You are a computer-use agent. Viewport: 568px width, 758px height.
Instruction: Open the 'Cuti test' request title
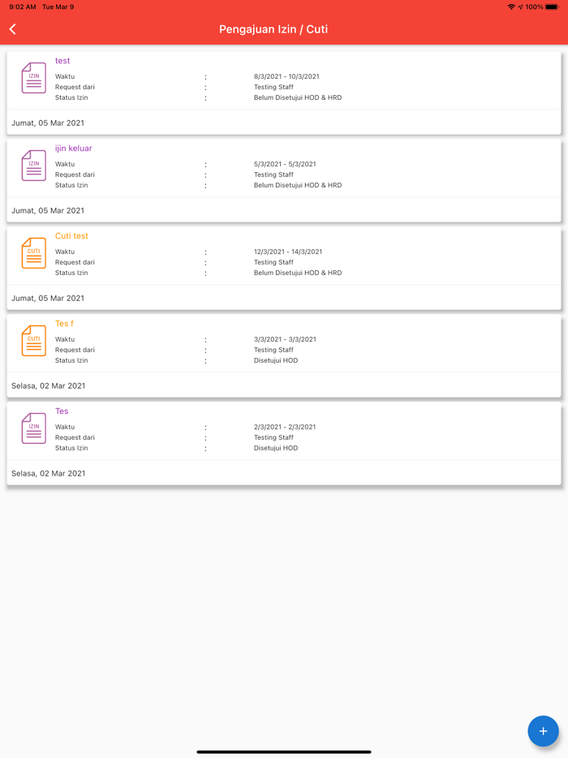71,236
